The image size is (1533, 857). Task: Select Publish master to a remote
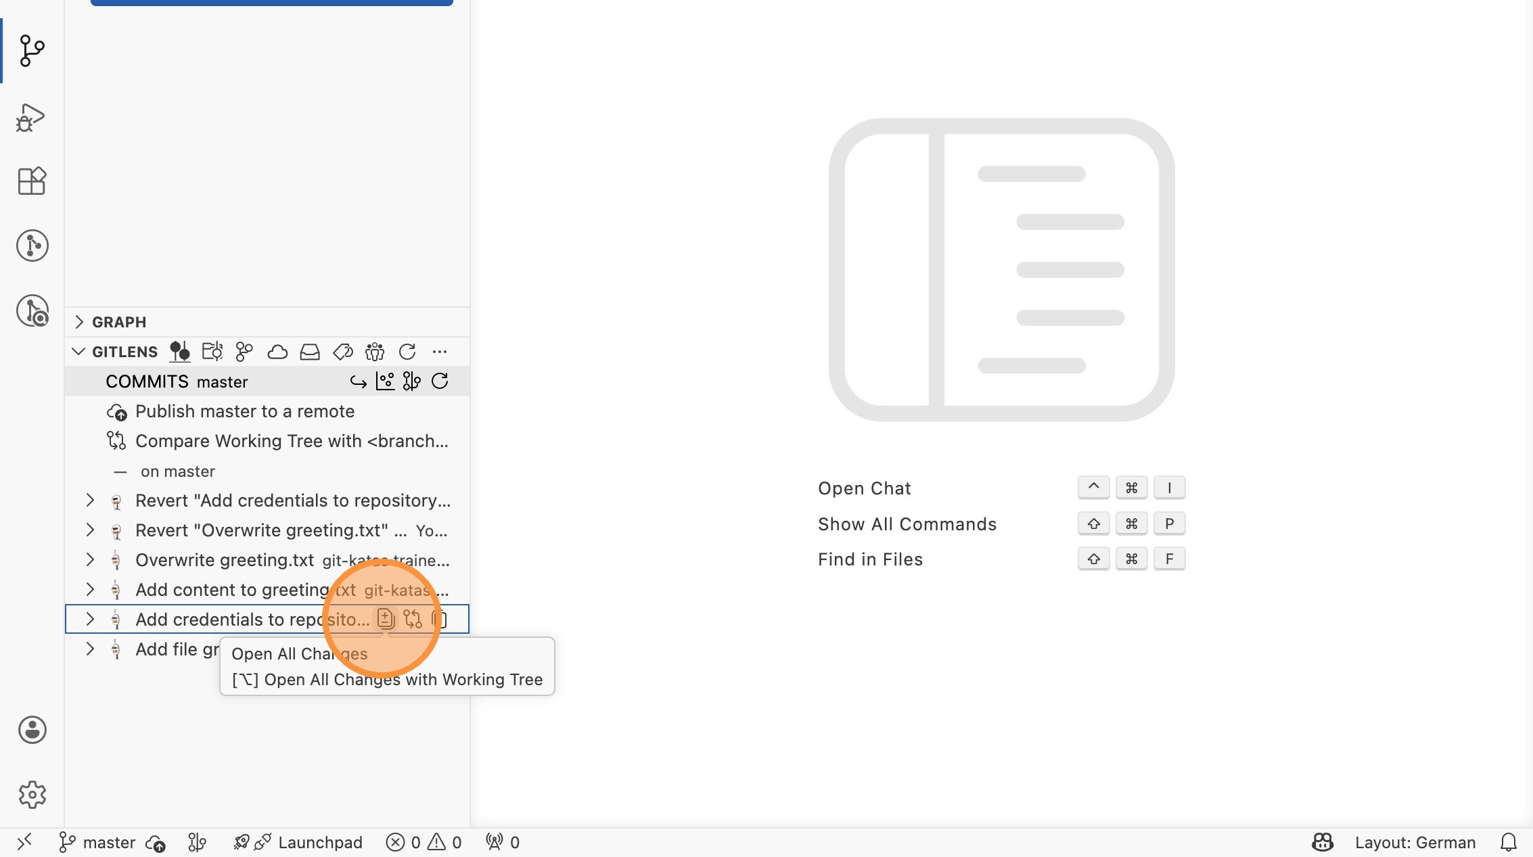(x=244, y=411)
